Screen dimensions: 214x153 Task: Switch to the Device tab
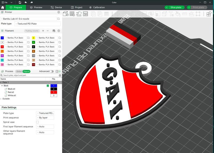click(x=56, y=7)
